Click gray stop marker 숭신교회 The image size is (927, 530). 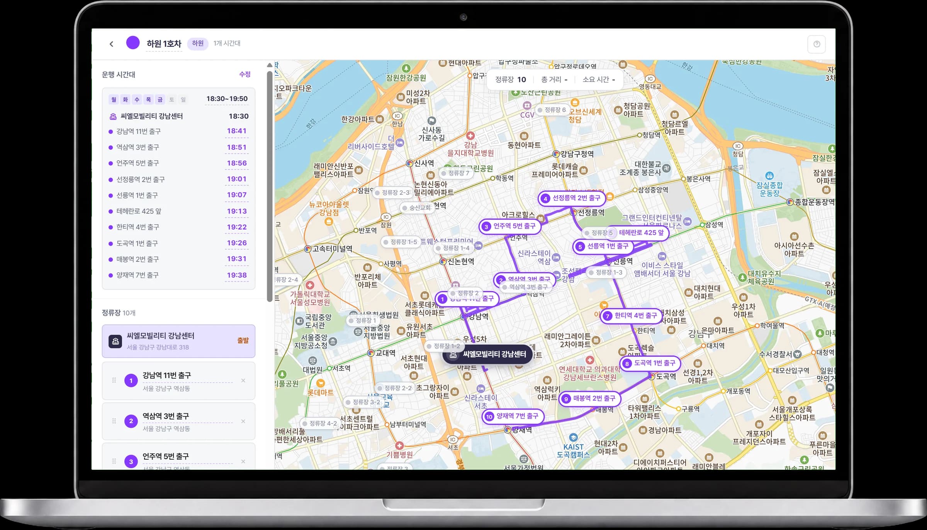416,208
